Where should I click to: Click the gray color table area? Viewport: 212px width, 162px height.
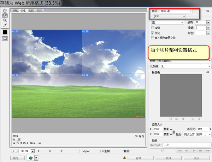click(x=181, y=95)
